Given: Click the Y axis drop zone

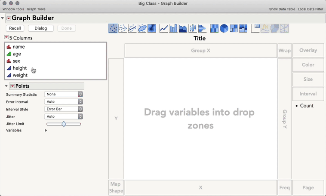Looking at the screenshot, I should coord(116,119).
